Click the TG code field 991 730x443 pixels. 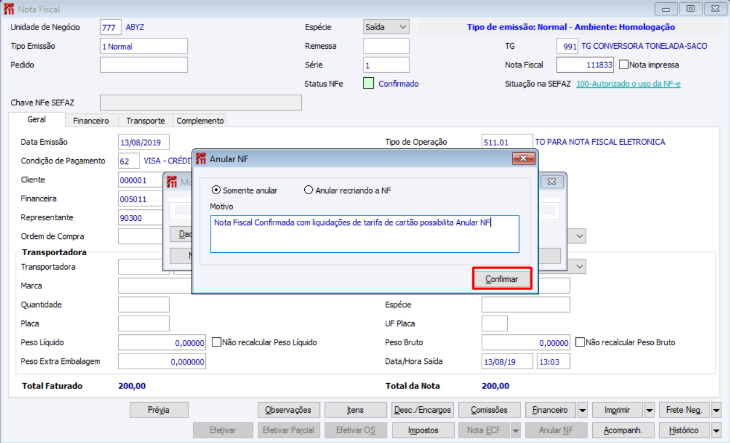click(x=567, y=46)
